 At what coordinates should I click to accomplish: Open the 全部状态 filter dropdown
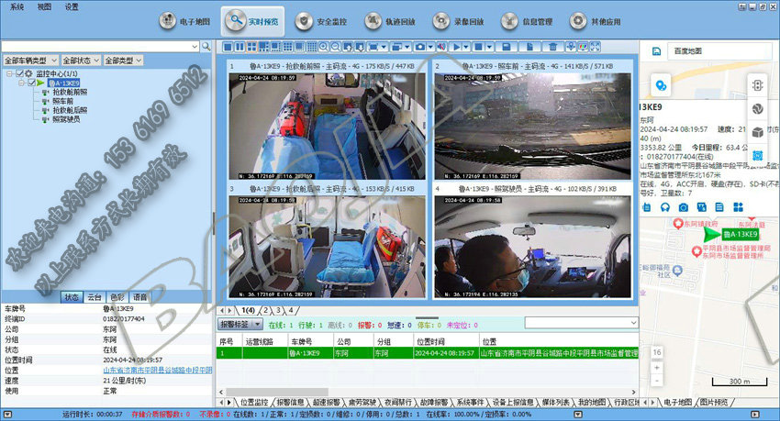tap(81, 61)
